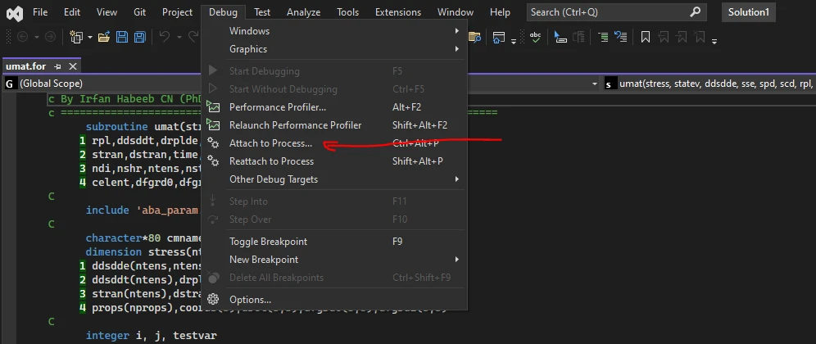Click the Save file icon
The width and height of the screenshot is (816, 344).
click(122, 38)
